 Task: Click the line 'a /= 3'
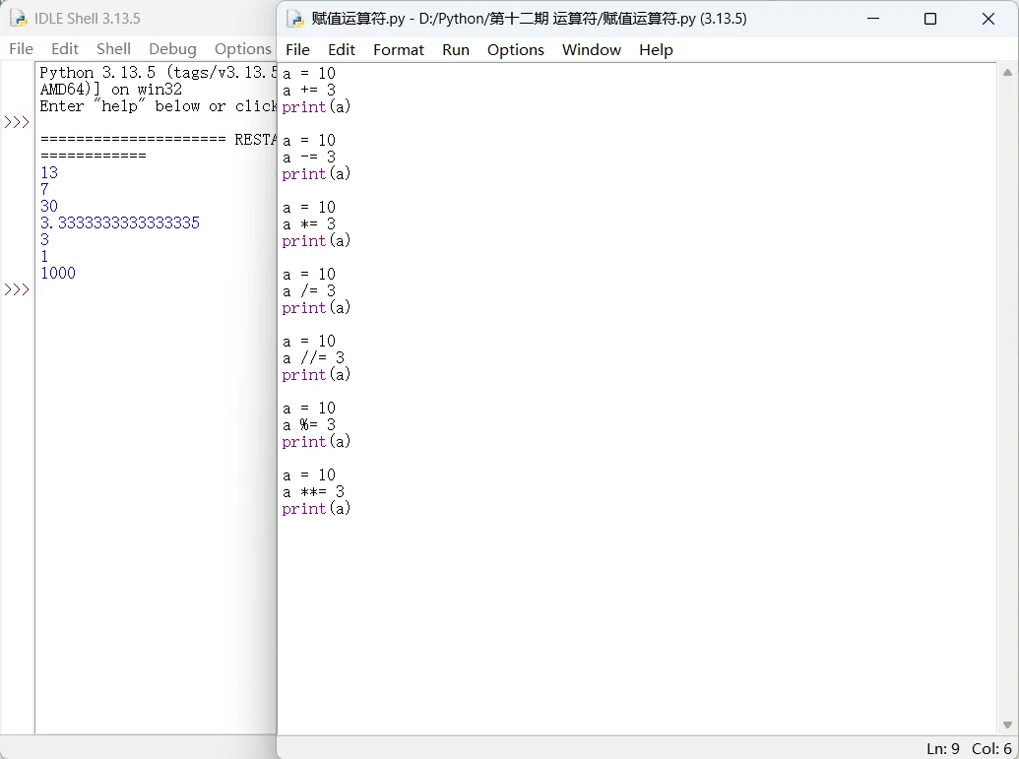point(309,291)
